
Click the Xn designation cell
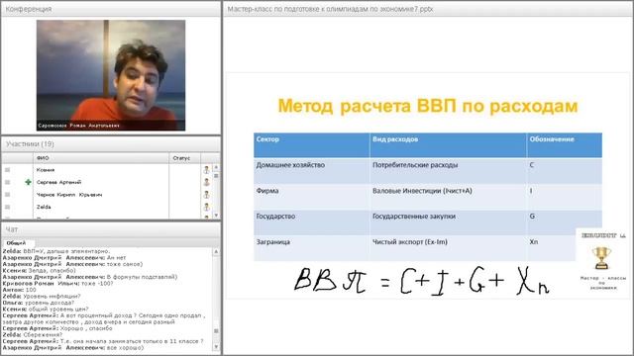pos(552,248)
